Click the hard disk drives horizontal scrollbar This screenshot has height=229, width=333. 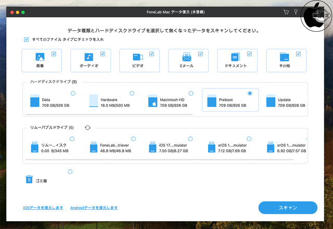(109, 115)
